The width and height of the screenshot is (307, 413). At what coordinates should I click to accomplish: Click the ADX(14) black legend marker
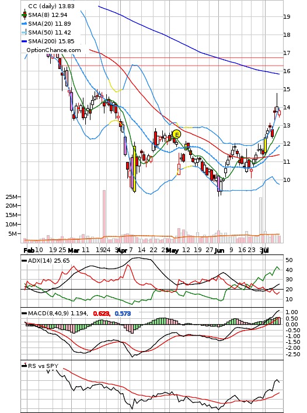24,260
